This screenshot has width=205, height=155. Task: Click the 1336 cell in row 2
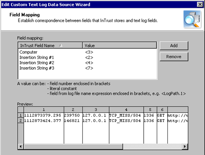pos(150,121)
